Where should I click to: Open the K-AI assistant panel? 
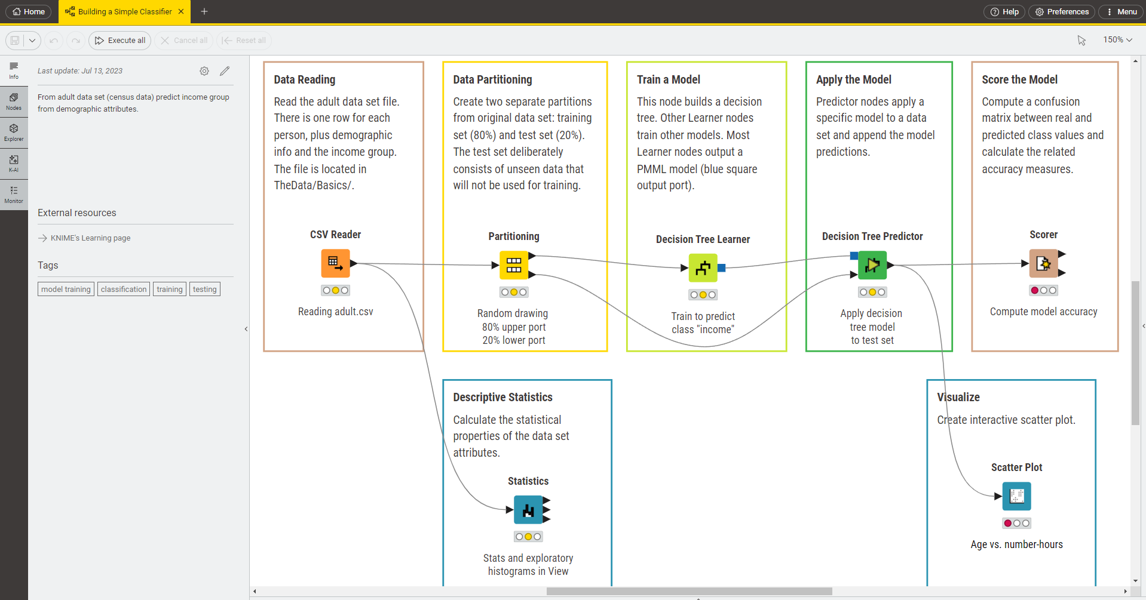[x=14, y=162]
